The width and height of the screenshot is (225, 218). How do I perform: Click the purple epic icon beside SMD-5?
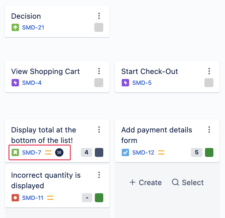pos(125,83)
